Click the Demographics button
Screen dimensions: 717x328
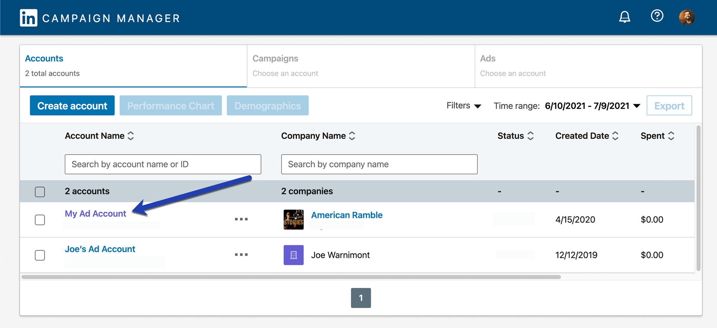point(268,106)
